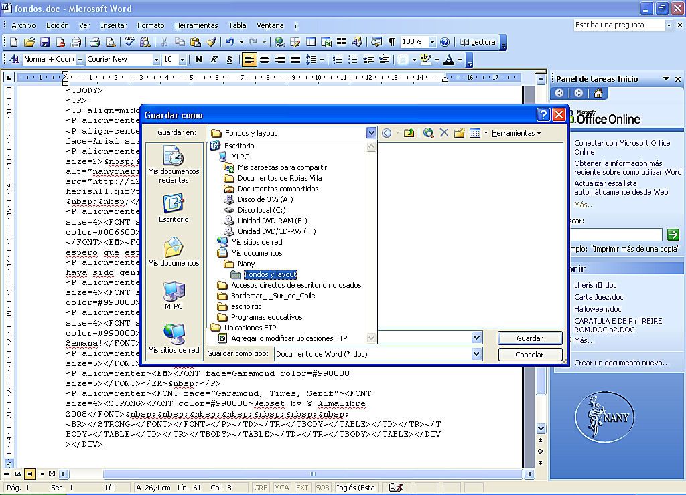The height and width of the screenshot is (495, 686).
Task: Open Print Preview from toolbar
Action: 111,42
